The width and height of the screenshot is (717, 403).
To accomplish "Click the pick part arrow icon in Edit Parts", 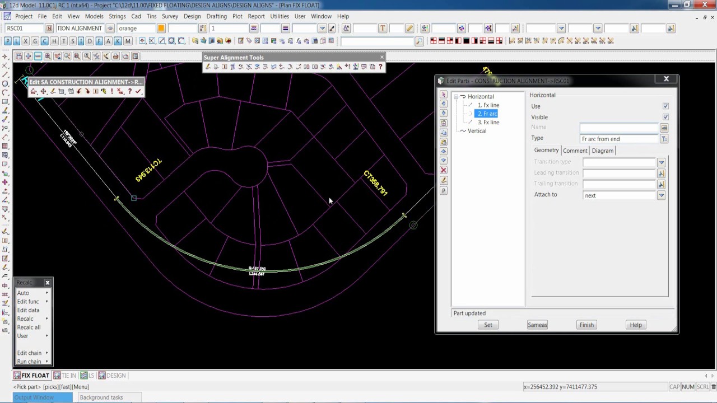I will click(444, 95).
